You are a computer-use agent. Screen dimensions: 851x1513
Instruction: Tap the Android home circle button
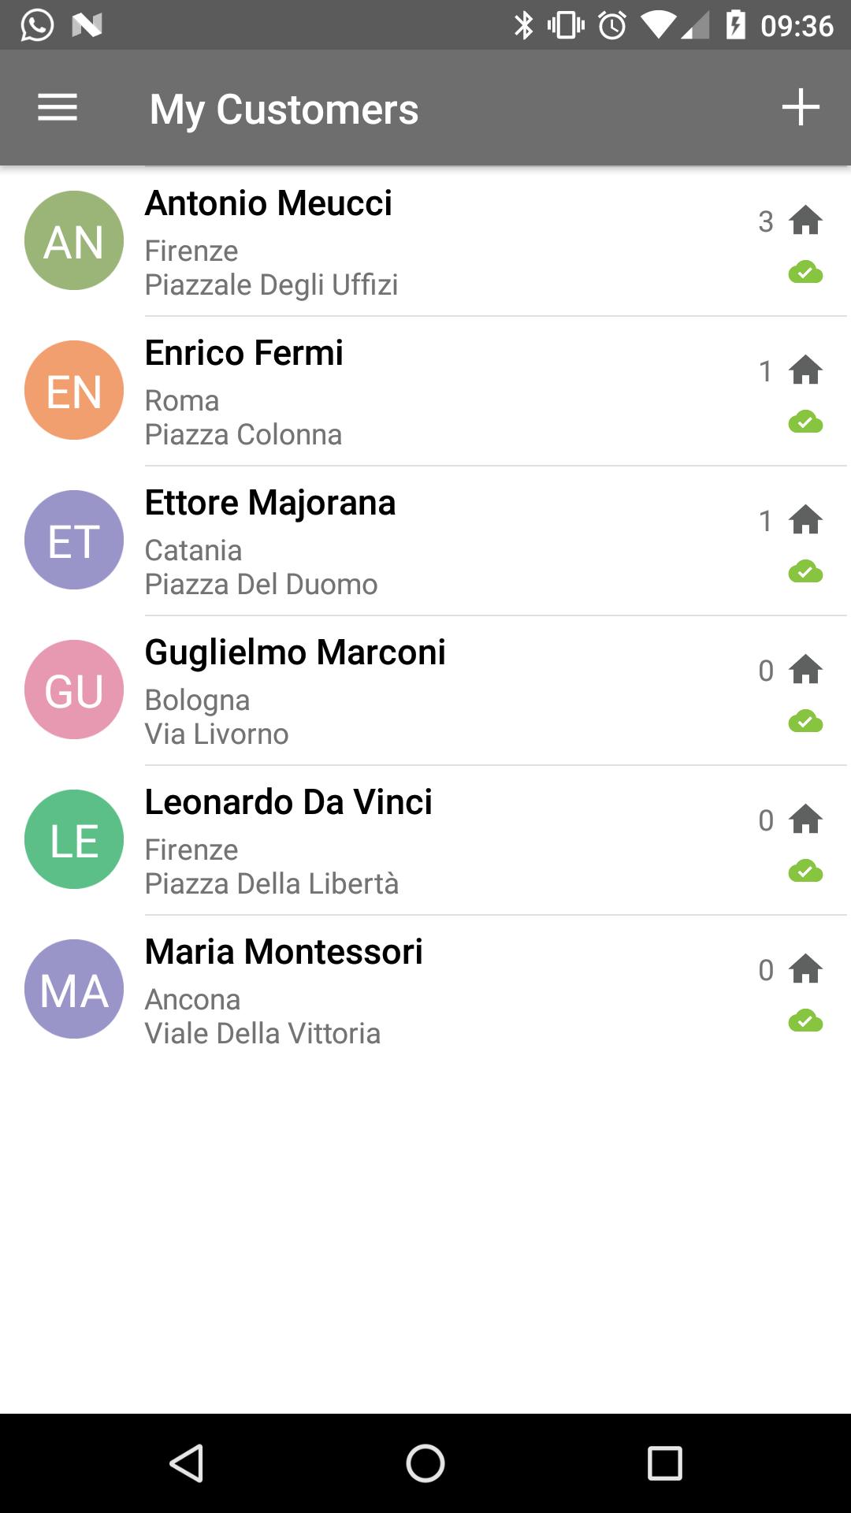(x=425, y=1463)
